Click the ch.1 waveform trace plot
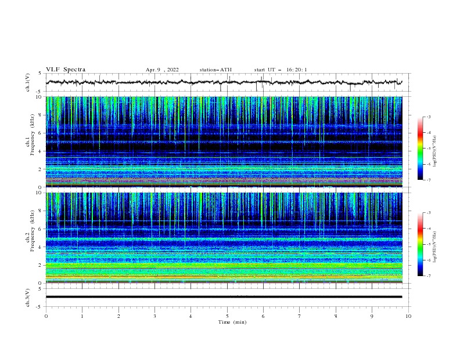The image size is (460, 355). click(x=224, y=82)
